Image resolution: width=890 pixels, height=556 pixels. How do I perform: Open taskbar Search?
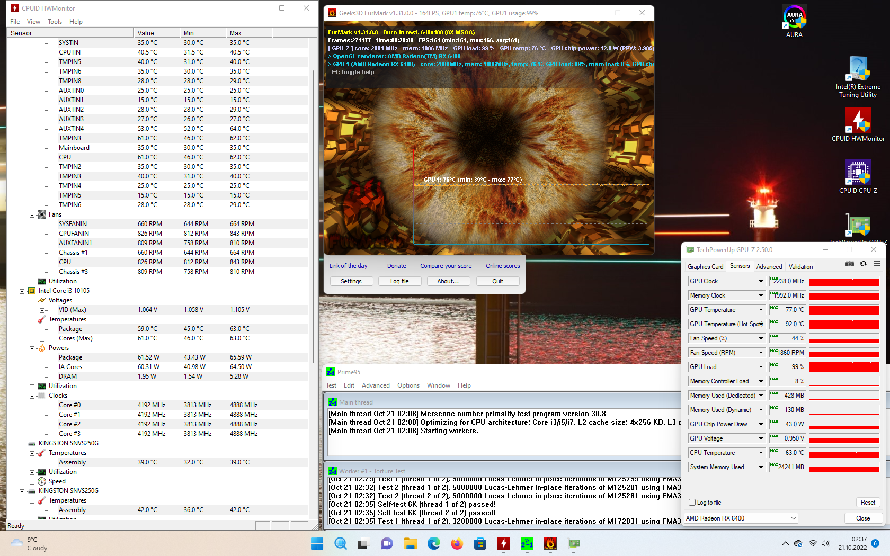click(x=340, y=544)
